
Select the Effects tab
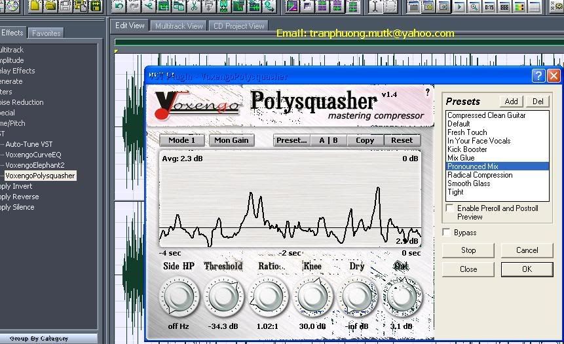pos(12,33)
